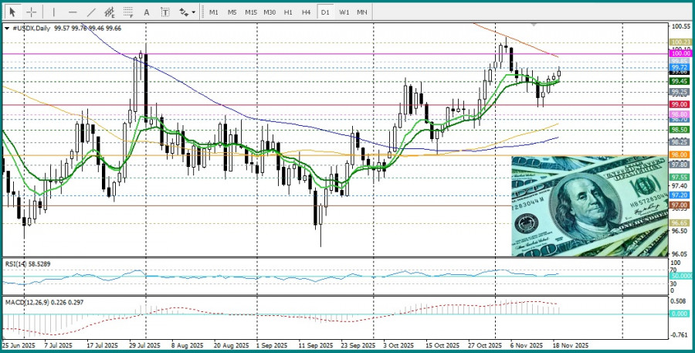Toggle the H4 timeframe button
Viewport: 695px width, 353px height.
coord(307,12)
